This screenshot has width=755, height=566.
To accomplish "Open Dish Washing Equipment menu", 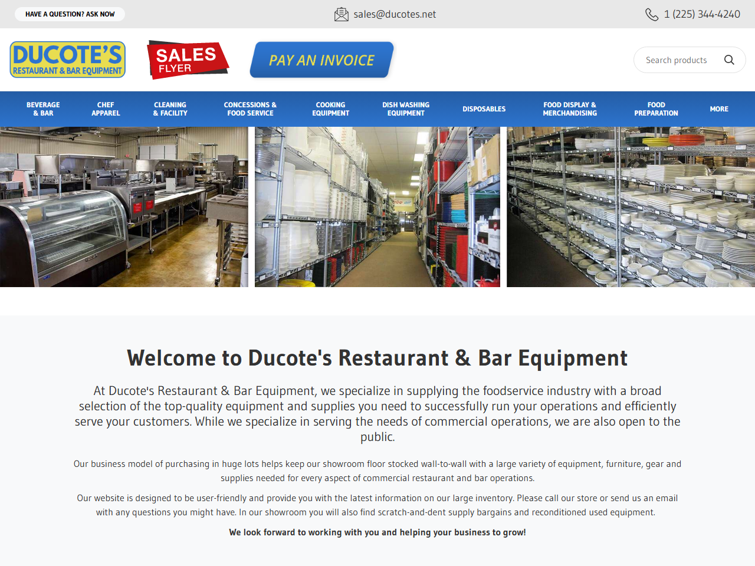I will (x=406, y=109).
